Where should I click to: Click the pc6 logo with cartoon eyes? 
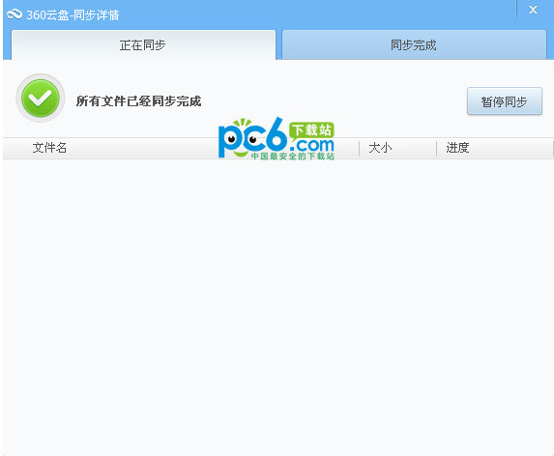coord(252,138)
